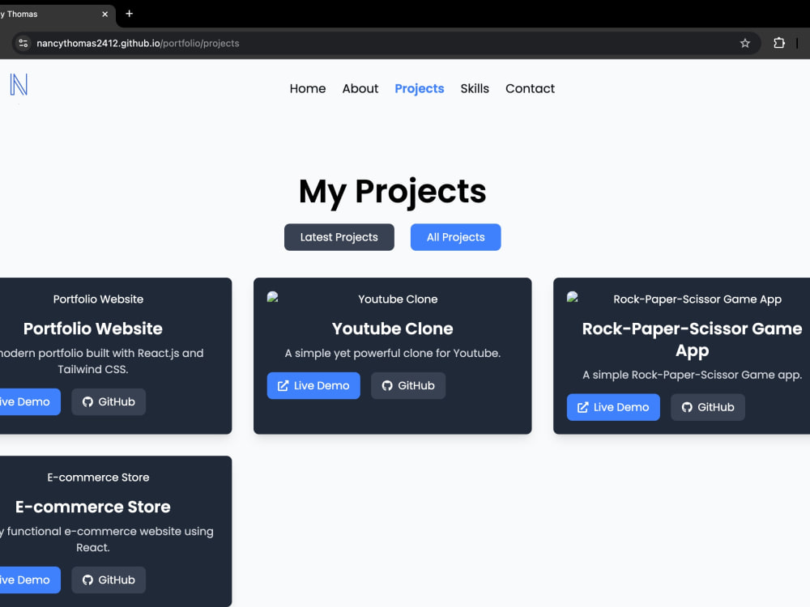Click the address bar URL

coord(138,44)
